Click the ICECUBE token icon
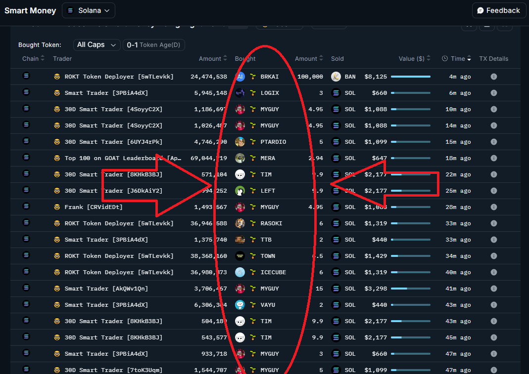The height and width of the screenshot is (374, 529). point(240,272)
